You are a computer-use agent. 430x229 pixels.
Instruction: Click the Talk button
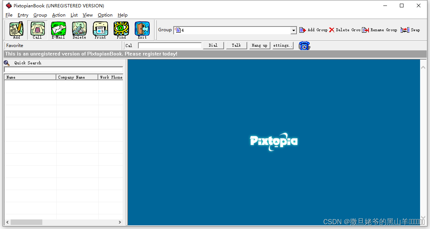237,46
